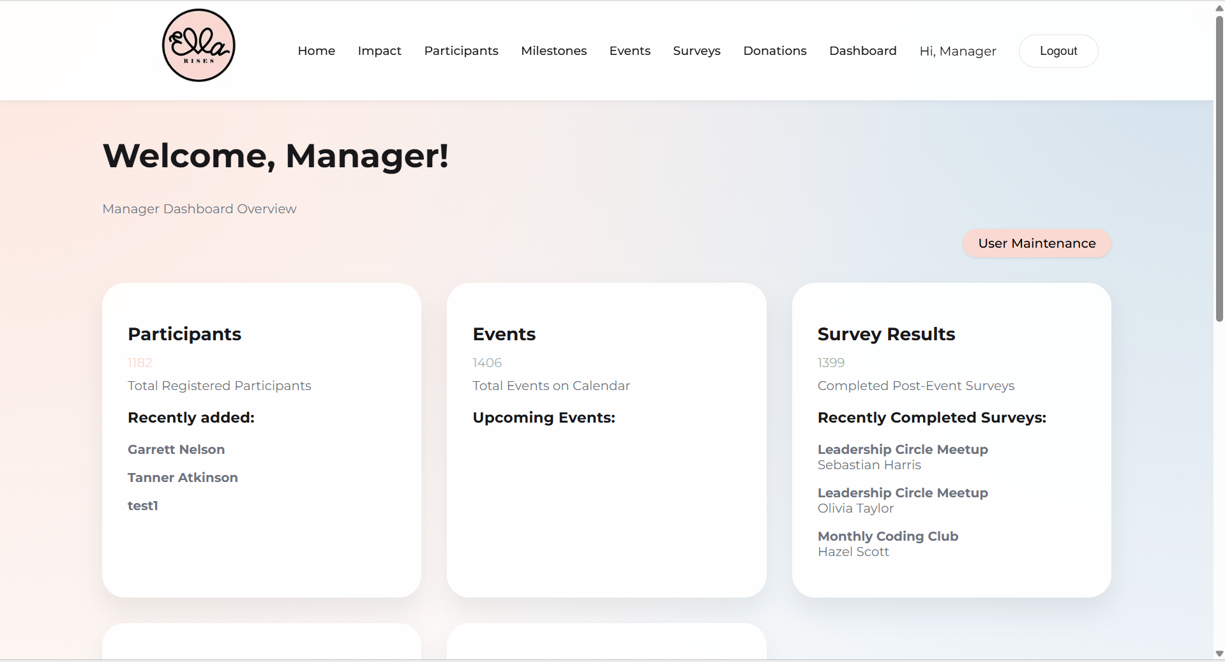Click the Ella Rises logo

point(199,45)
